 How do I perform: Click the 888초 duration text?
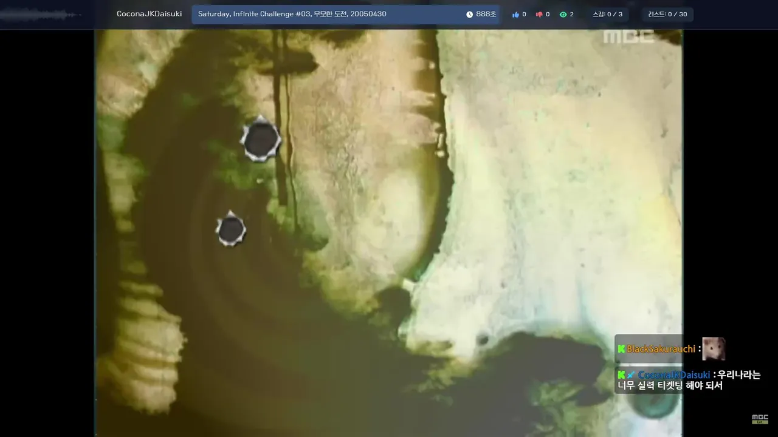point(486,15)
